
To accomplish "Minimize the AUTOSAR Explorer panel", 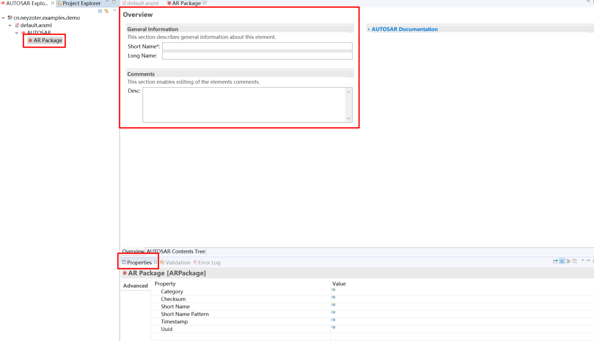I will [x=107, y=2].
